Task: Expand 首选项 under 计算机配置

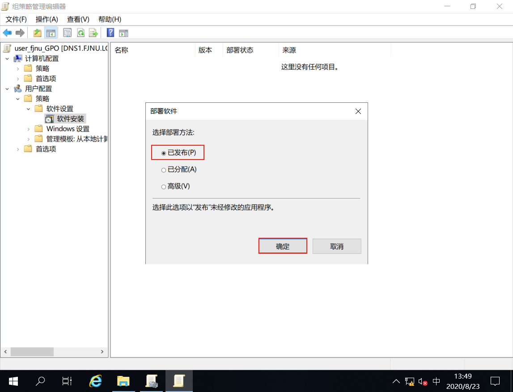Action: click(18, 79)
